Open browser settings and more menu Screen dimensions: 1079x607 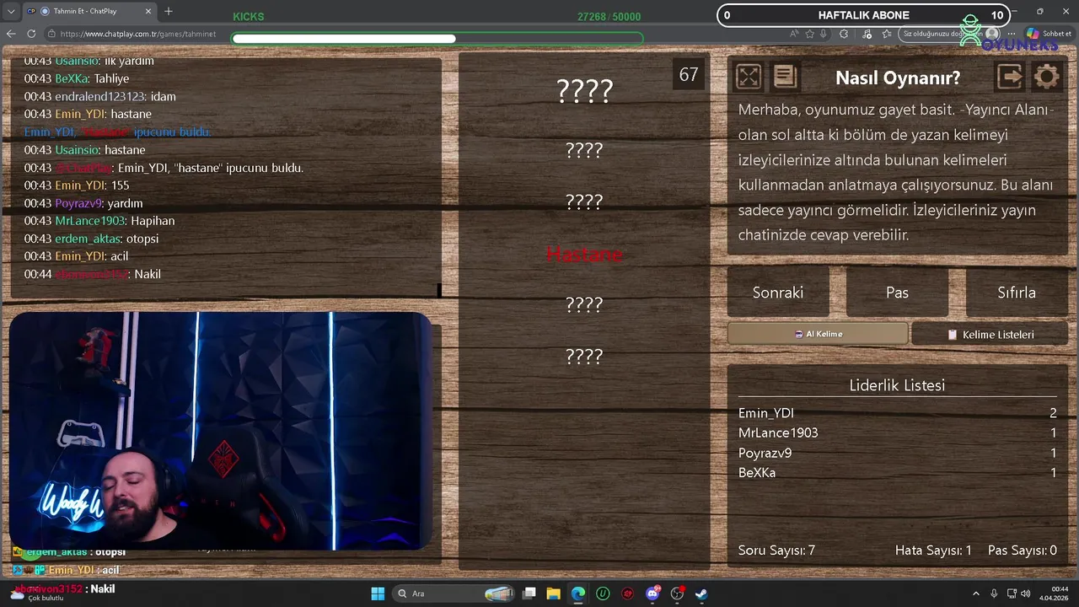point(1012,34)
